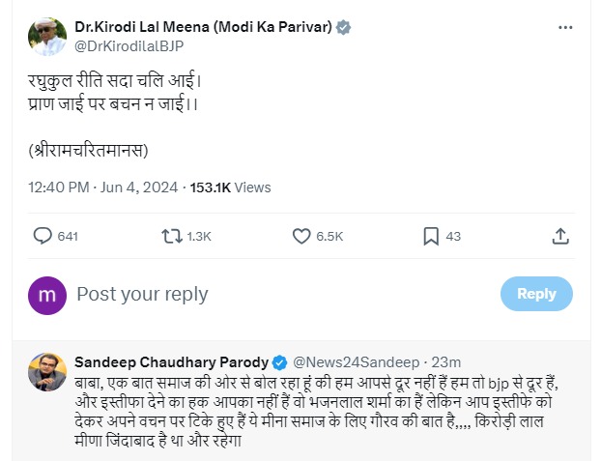Click the purple 'm' user avatar
Viewport: 601px width, 461px height.
click(x=47, y=295)
